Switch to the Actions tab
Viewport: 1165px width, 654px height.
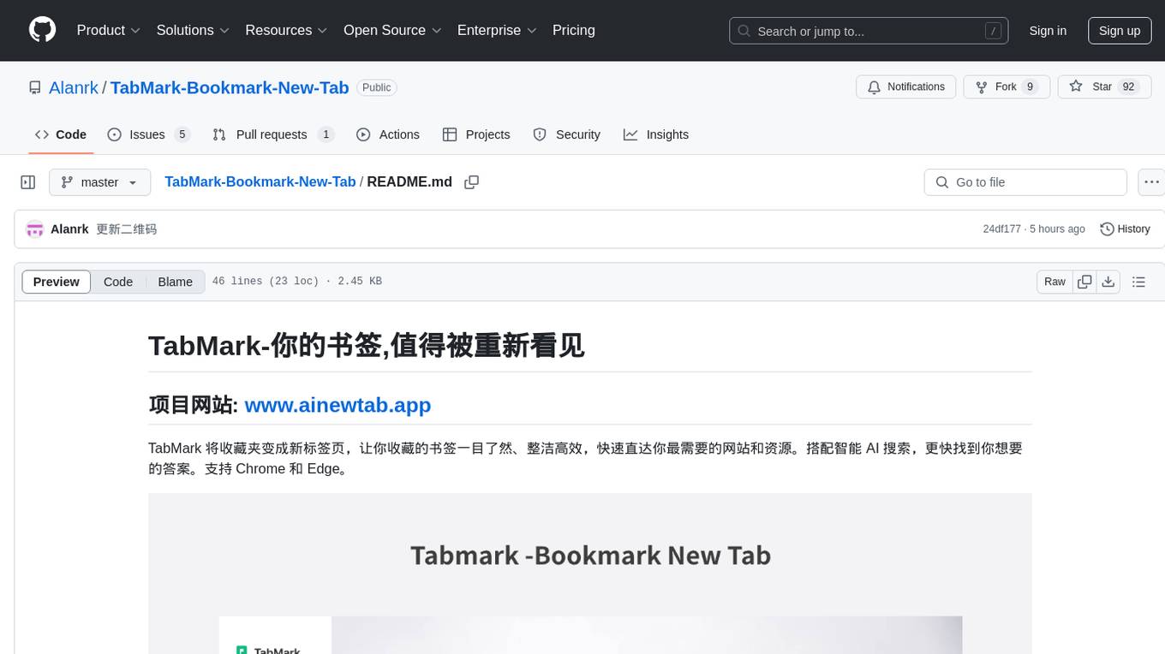click(388, 134)
